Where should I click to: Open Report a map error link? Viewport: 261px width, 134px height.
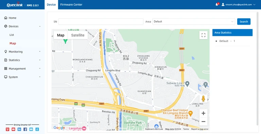tap(200, 129)
